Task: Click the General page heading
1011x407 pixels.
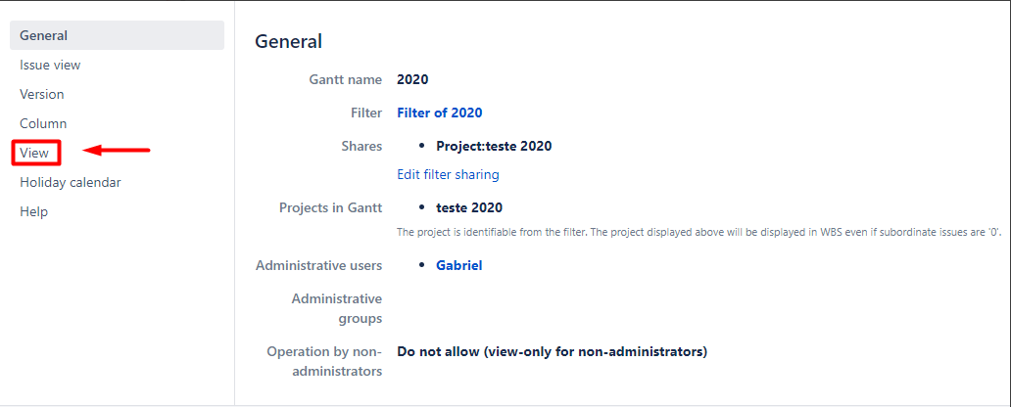Action: point(288,42)
